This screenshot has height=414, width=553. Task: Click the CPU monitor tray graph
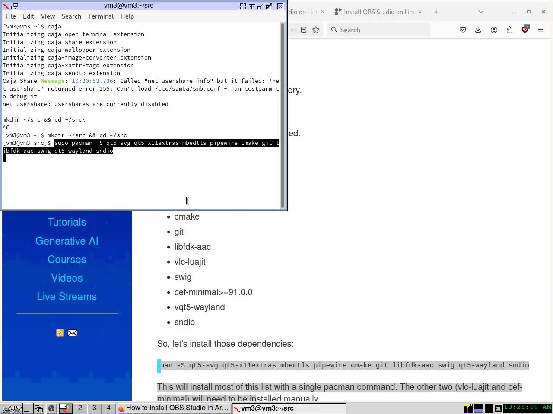pos(468,408)
